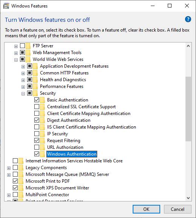Expand the Web Management Tools node

16,53
